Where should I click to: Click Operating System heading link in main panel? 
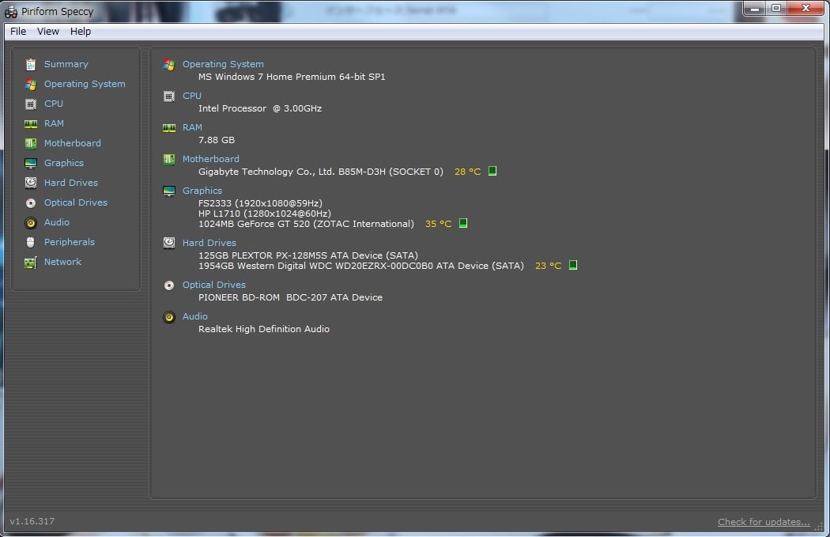tap(223, 63)
